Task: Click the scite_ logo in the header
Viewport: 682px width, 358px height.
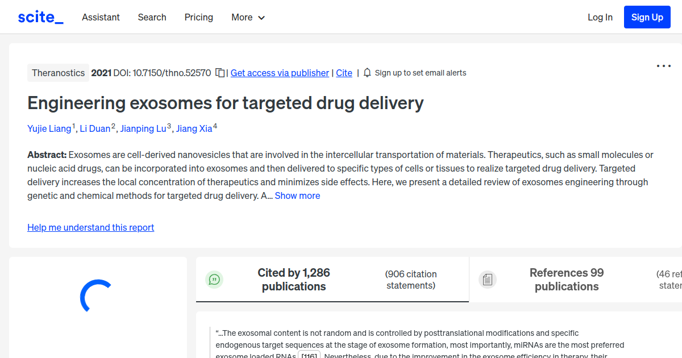Action: 40,16
